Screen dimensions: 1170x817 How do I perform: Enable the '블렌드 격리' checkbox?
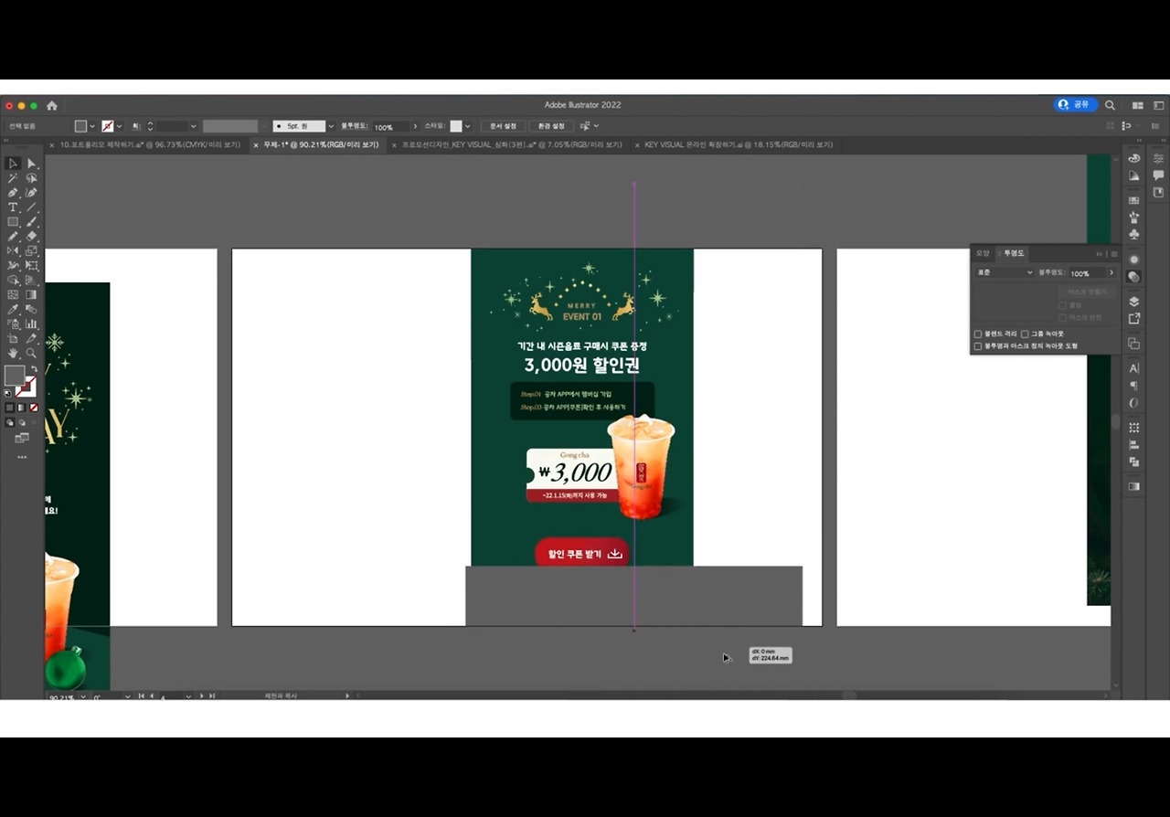point(978,334)
